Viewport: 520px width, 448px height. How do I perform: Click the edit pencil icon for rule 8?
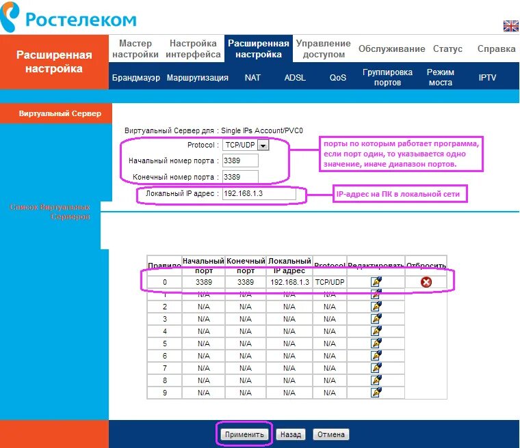point(376,380)
